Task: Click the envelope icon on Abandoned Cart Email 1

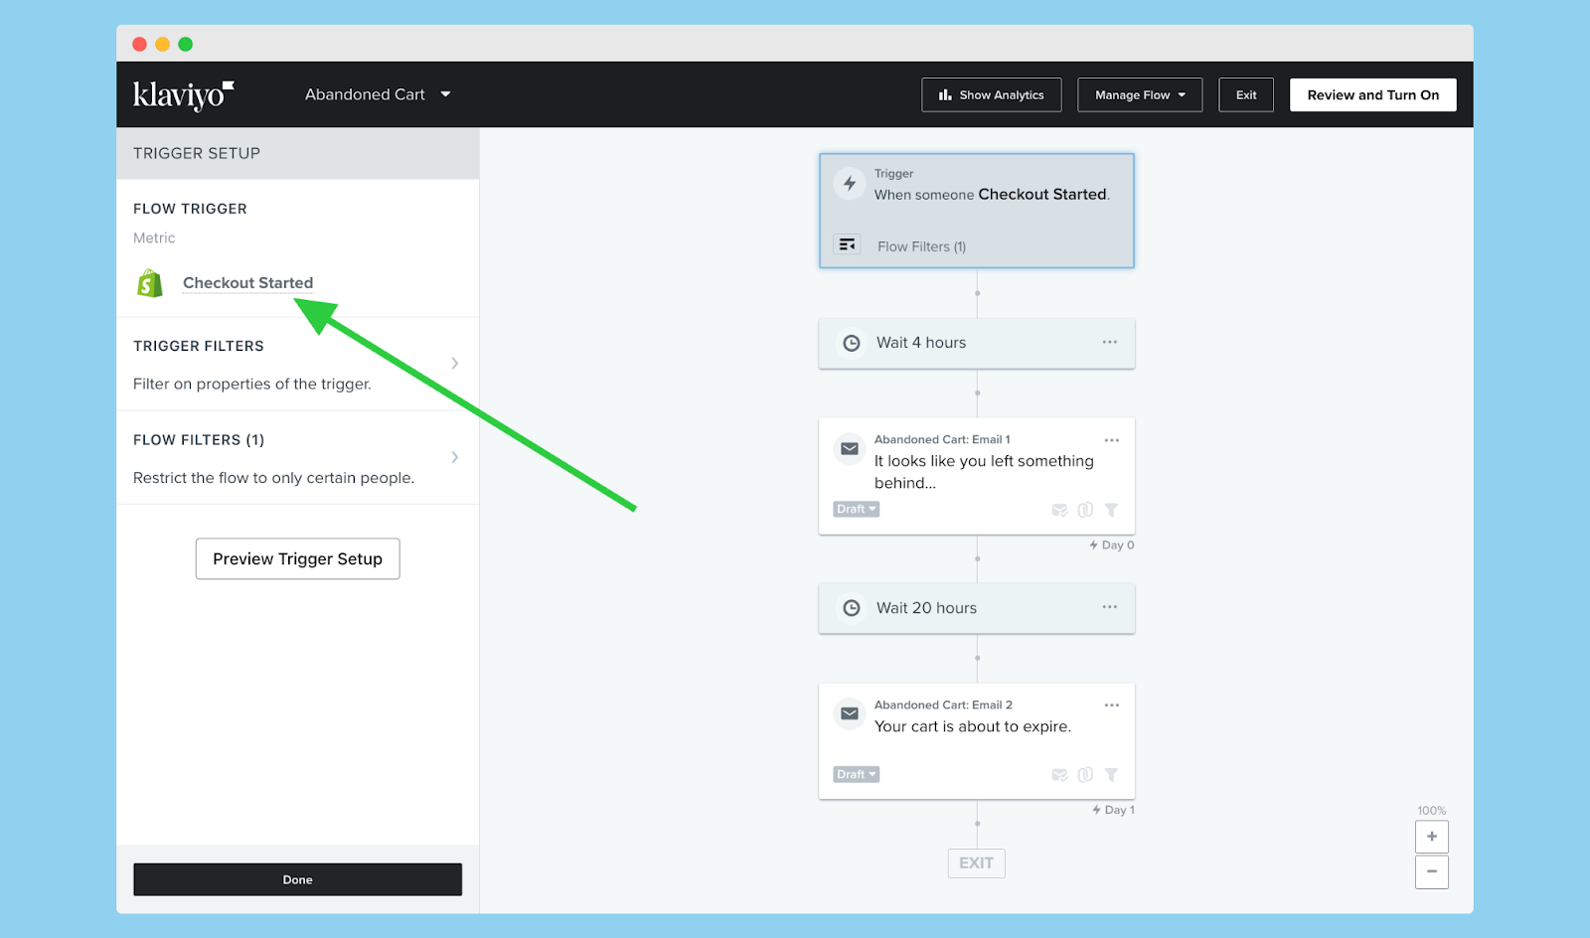Action: pyautogui.click(x=850, y=449)
